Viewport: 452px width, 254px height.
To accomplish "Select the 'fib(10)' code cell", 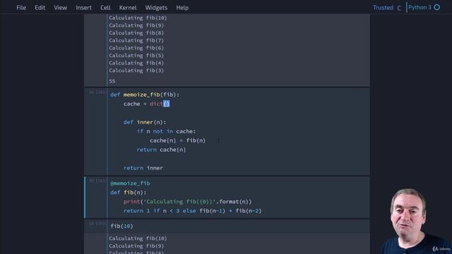I will (x=239, y=226).
